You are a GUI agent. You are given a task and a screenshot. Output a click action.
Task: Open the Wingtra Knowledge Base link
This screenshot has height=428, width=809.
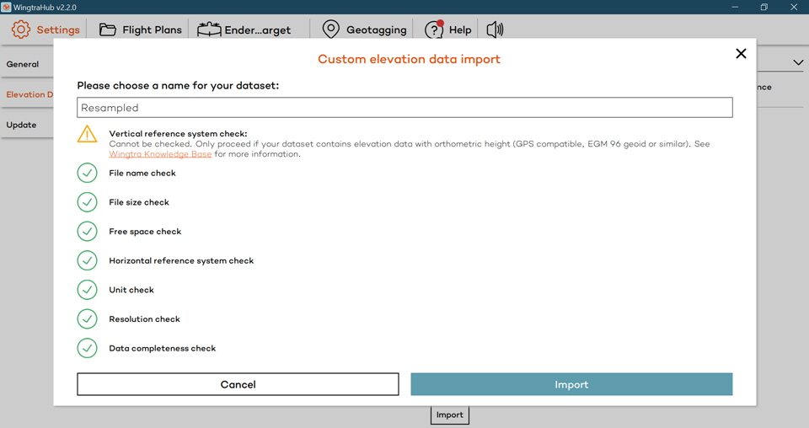(160, 154)
